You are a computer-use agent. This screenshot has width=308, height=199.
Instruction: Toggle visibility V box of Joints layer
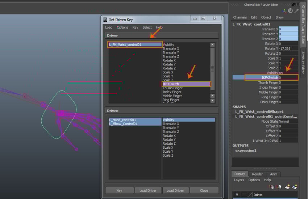click(x=237, y=195)
